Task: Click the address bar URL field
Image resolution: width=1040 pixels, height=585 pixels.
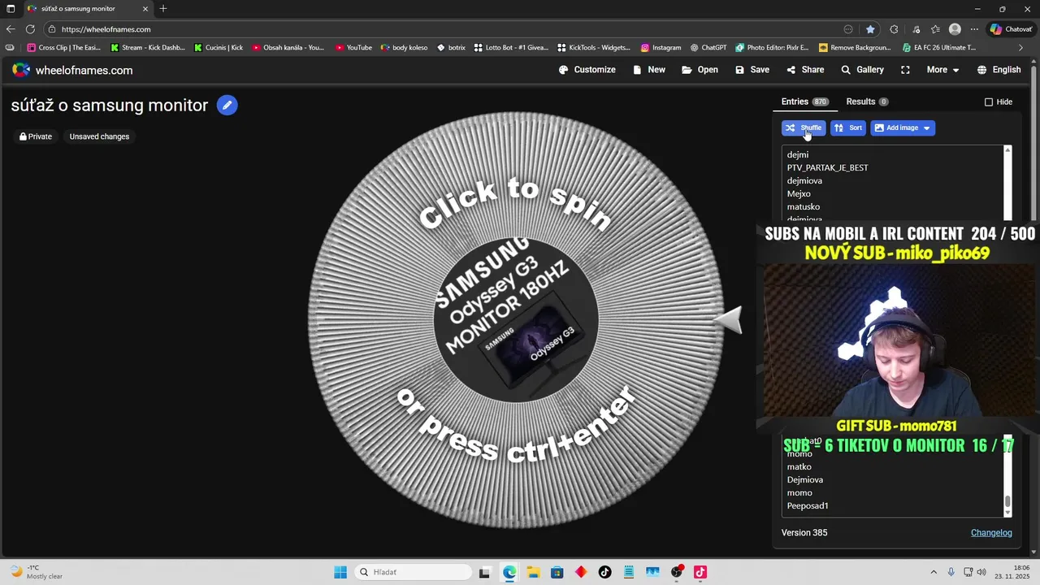Action: pos(447,29)
